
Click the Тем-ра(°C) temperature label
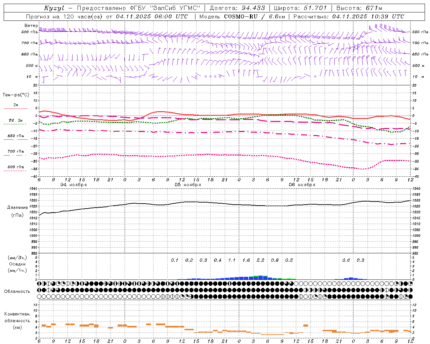pos(16,95)
